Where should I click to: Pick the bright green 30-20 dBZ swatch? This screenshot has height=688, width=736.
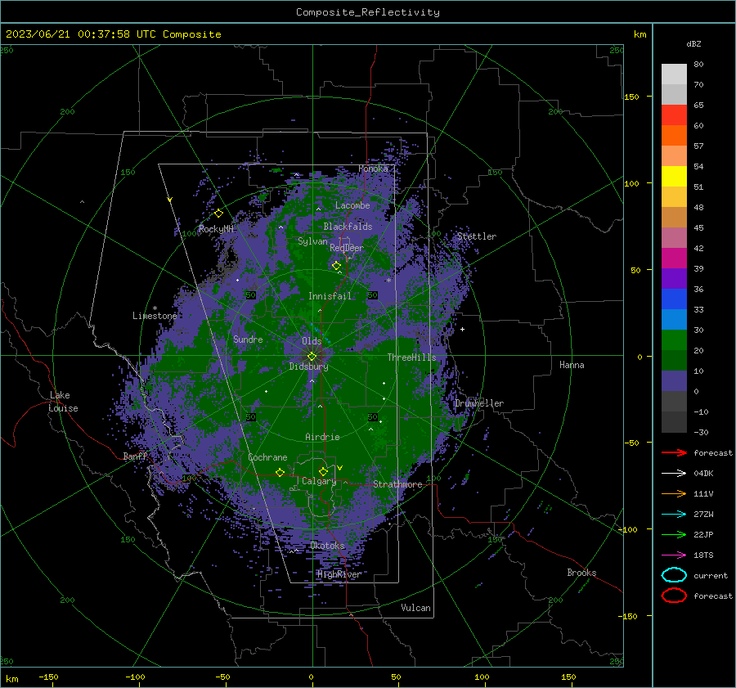(674, 340)
